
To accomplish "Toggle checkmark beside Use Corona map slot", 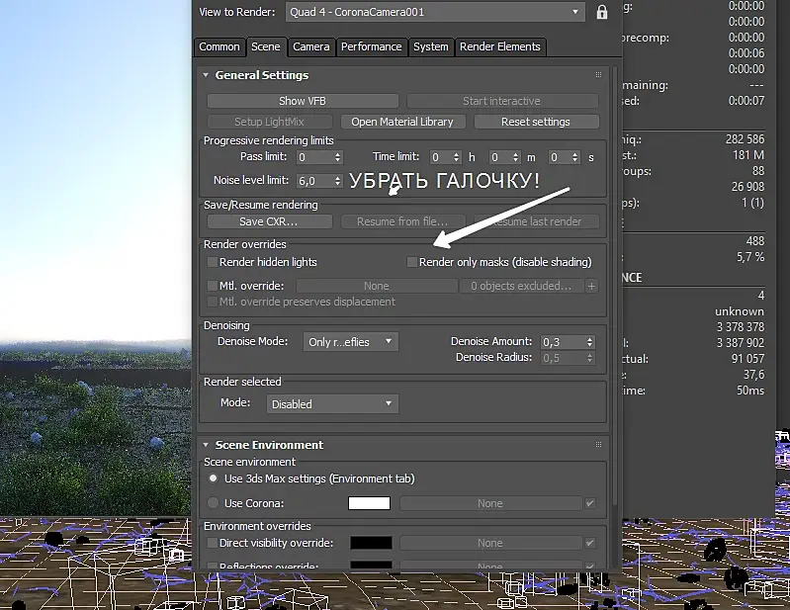I will coord(590,503).
